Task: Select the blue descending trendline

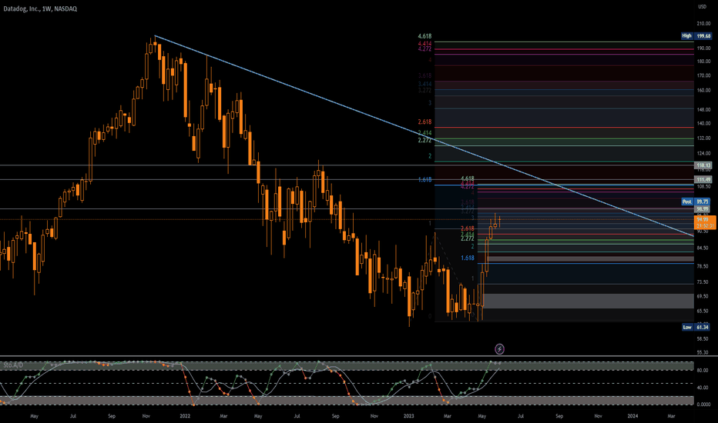Action: tap(424, 136)
